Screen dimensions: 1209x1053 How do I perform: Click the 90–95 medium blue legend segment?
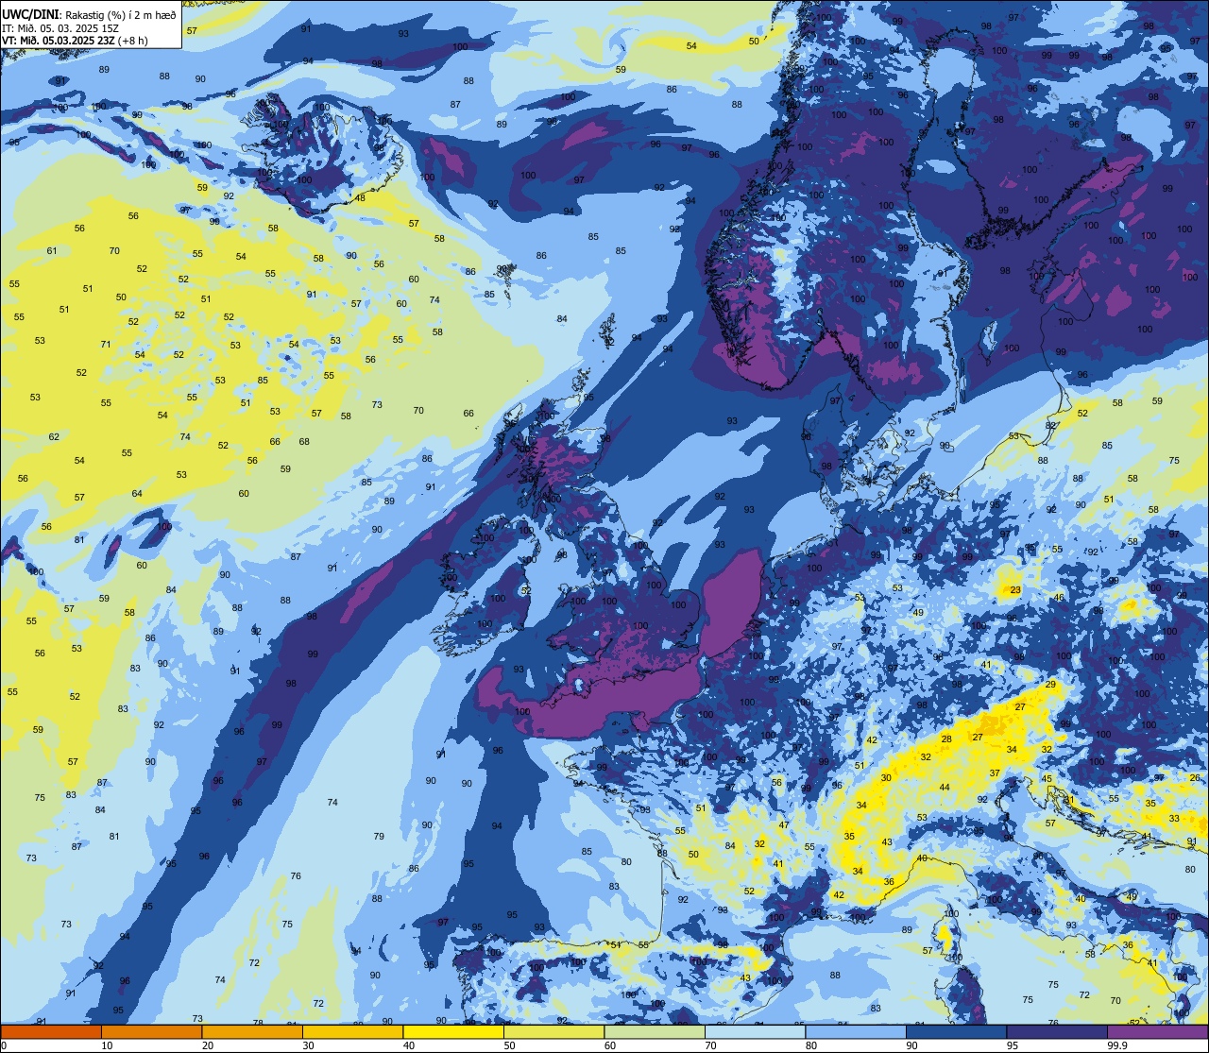tap(956, 1031)
